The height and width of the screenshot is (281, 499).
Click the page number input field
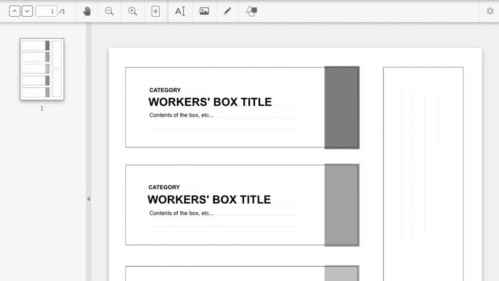(x=46, y=11)
